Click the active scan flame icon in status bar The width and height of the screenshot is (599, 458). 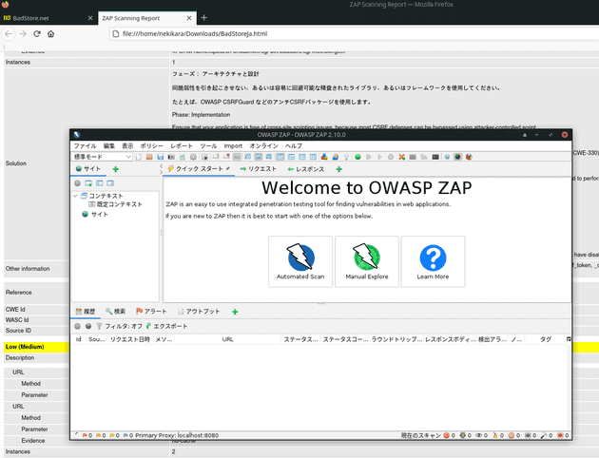pos(495,435)
